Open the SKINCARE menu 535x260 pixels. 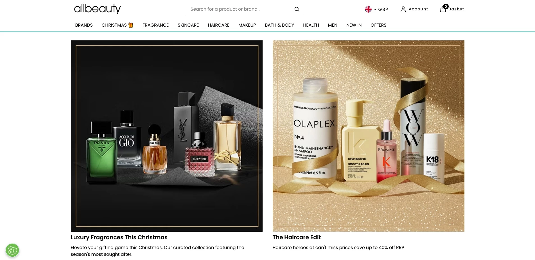point(188,25)
